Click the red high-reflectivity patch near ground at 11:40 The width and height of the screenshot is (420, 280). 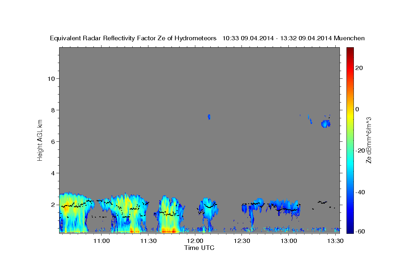click(168, 231)
